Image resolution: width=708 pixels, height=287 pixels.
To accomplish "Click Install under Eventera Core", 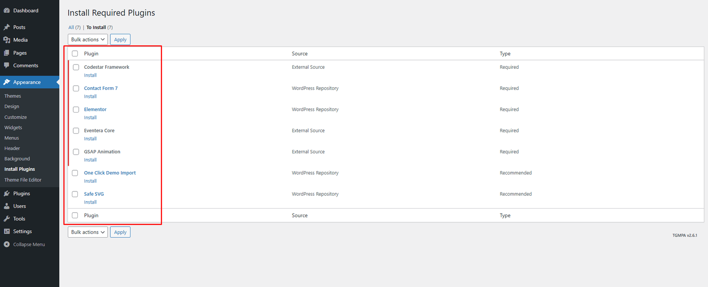I will [90, 139].
